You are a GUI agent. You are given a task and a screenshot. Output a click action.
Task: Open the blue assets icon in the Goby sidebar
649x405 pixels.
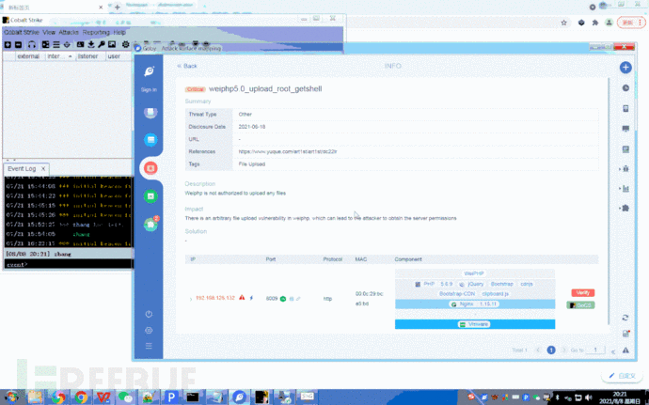pos(150,140)
